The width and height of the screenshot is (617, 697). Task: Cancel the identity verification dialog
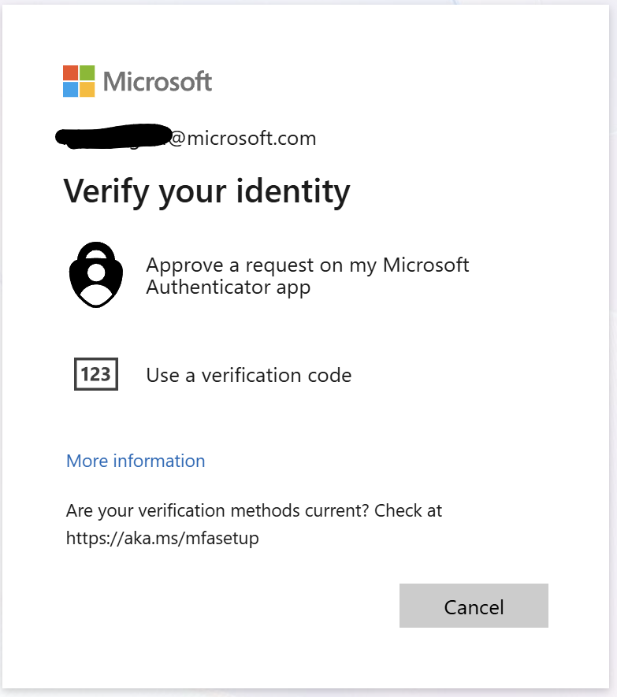coord(474,606)
